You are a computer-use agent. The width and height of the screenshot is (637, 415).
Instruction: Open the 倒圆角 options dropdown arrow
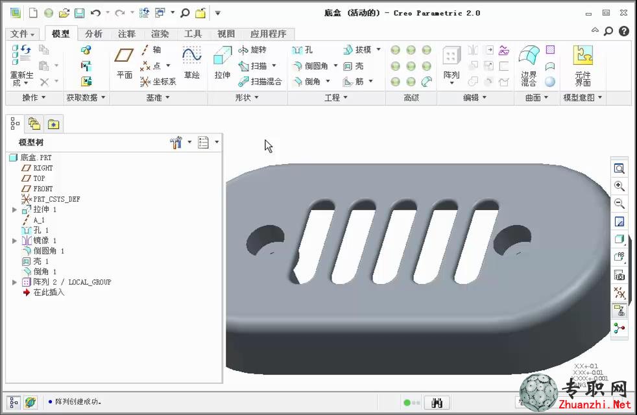[335, 65]
